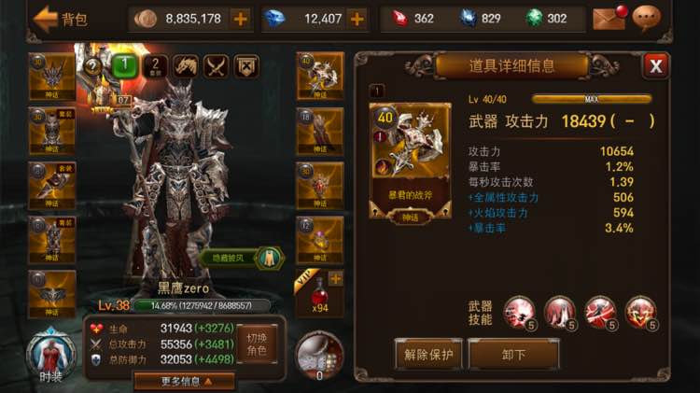Viewport: 700px width, 393px height.
Task: Open the mail envelope icon
Action: coord(609,19)
